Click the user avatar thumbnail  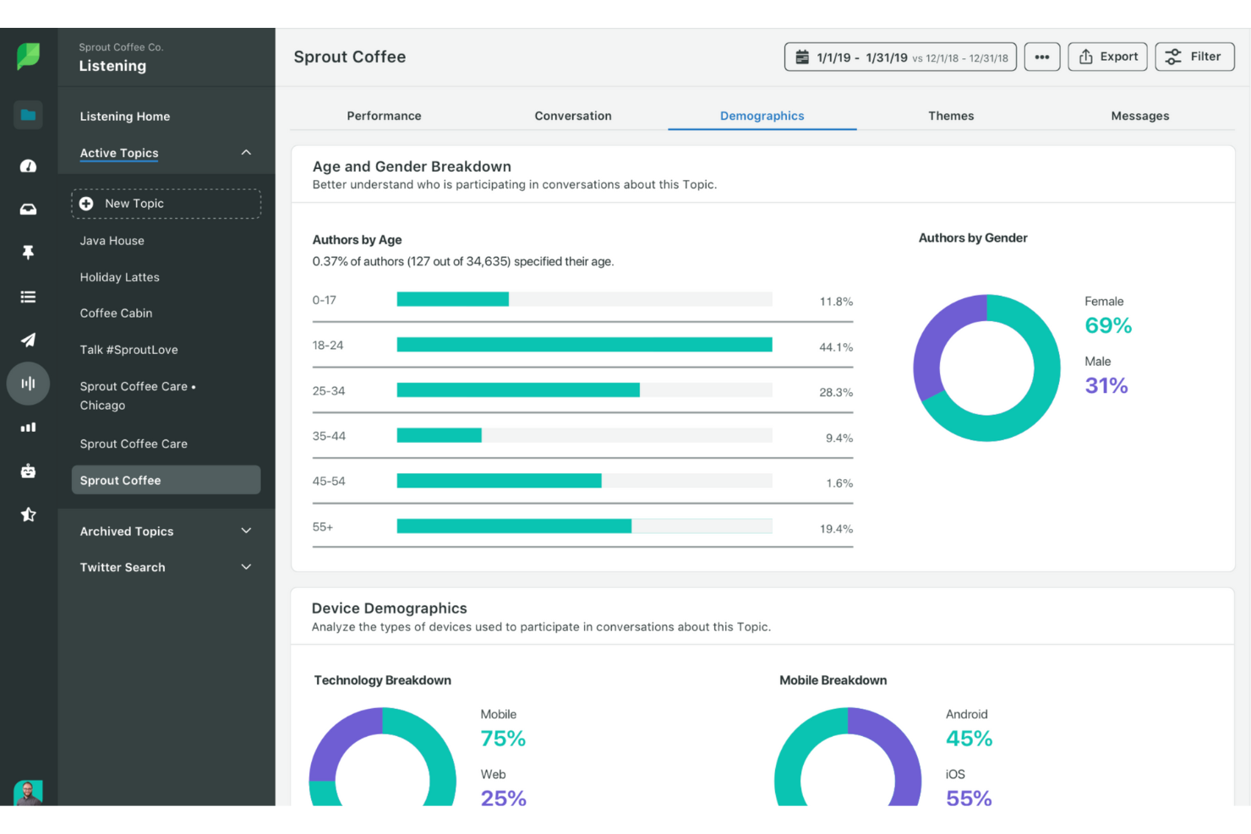30,793
